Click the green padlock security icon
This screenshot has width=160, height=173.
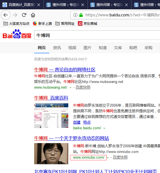click(x=81, y=15)
